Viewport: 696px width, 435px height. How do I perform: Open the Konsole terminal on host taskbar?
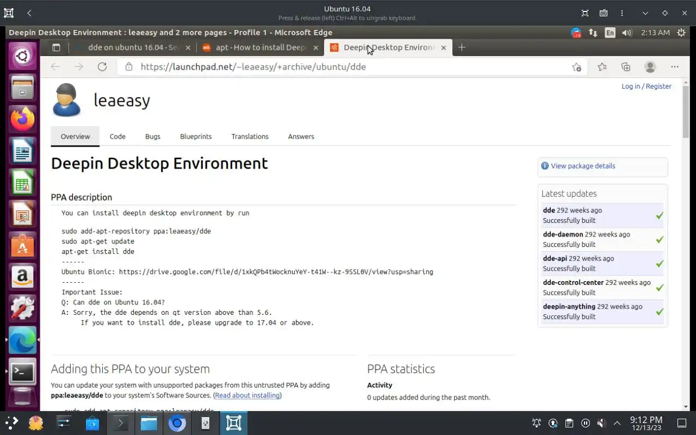click(121, 422)
